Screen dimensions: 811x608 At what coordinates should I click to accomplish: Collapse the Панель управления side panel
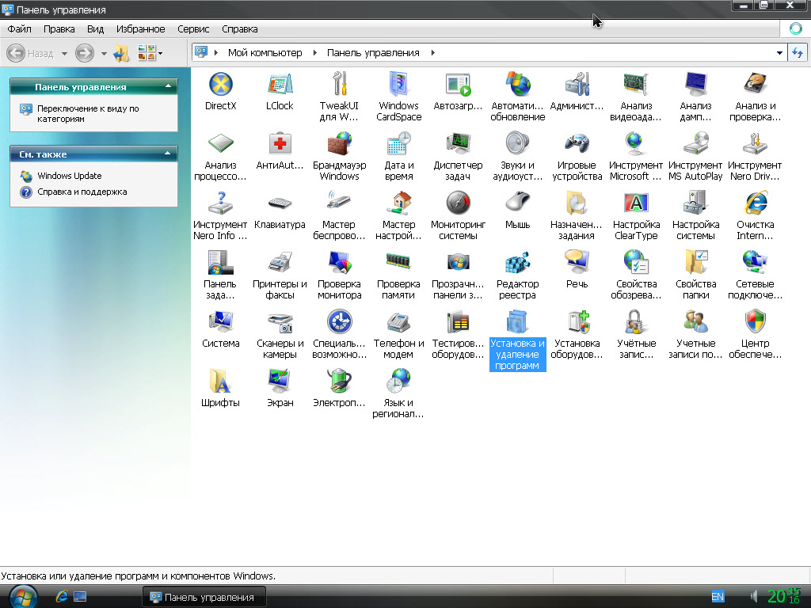(168, 86)
